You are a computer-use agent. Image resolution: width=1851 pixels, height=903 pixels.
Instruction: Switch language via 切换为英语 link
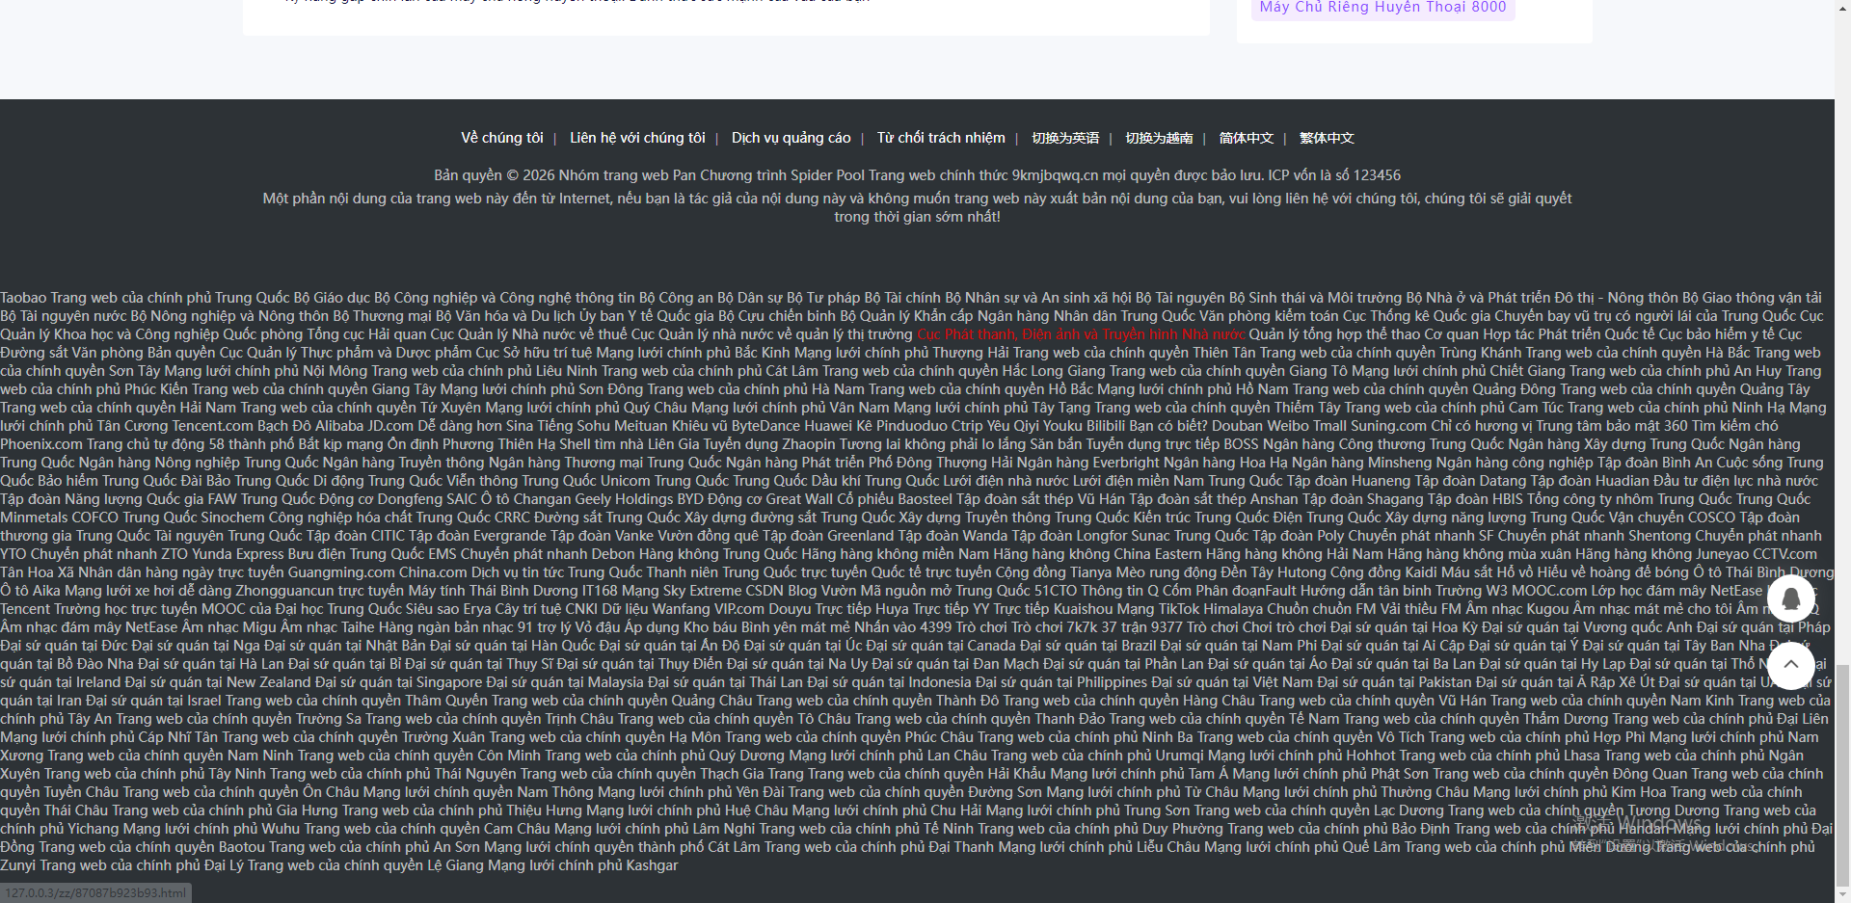coord(1065,138)
